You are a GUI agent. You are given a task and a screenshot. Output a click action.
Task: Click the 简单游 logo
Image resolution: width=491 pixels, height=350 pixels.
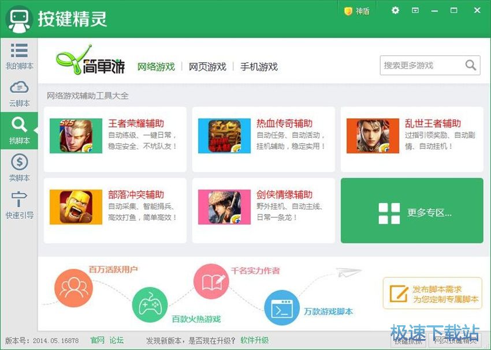coord(91,59)
